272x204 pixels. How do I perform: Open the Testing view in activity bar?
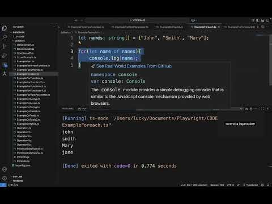5,74
